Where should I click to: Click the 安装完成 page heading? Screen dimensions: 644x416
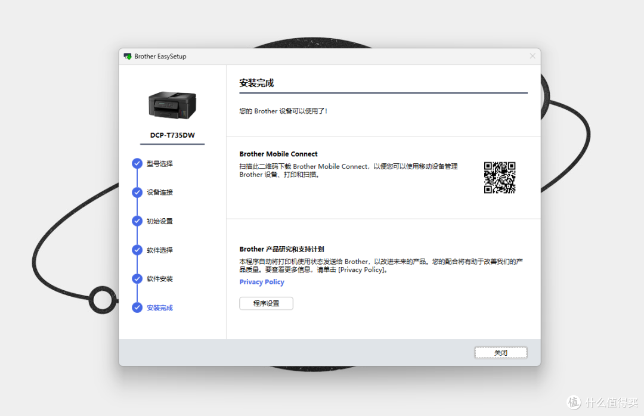[256, 83]
